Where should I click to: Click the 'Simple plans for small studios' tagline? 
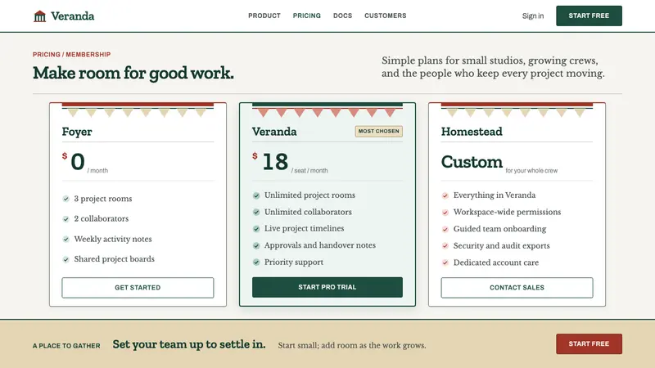pos(493,67)
